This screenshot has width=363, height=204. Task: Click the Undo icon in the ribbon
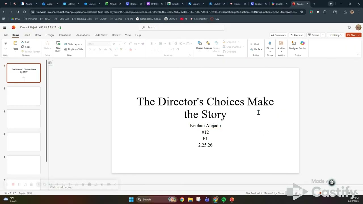[5, 43]
